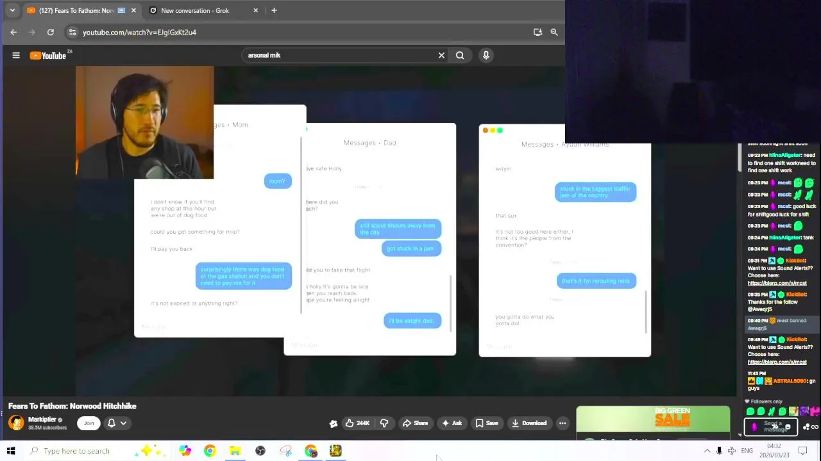
Task: Select the blue 'mom?' message bubble
Action: (278, 181)
